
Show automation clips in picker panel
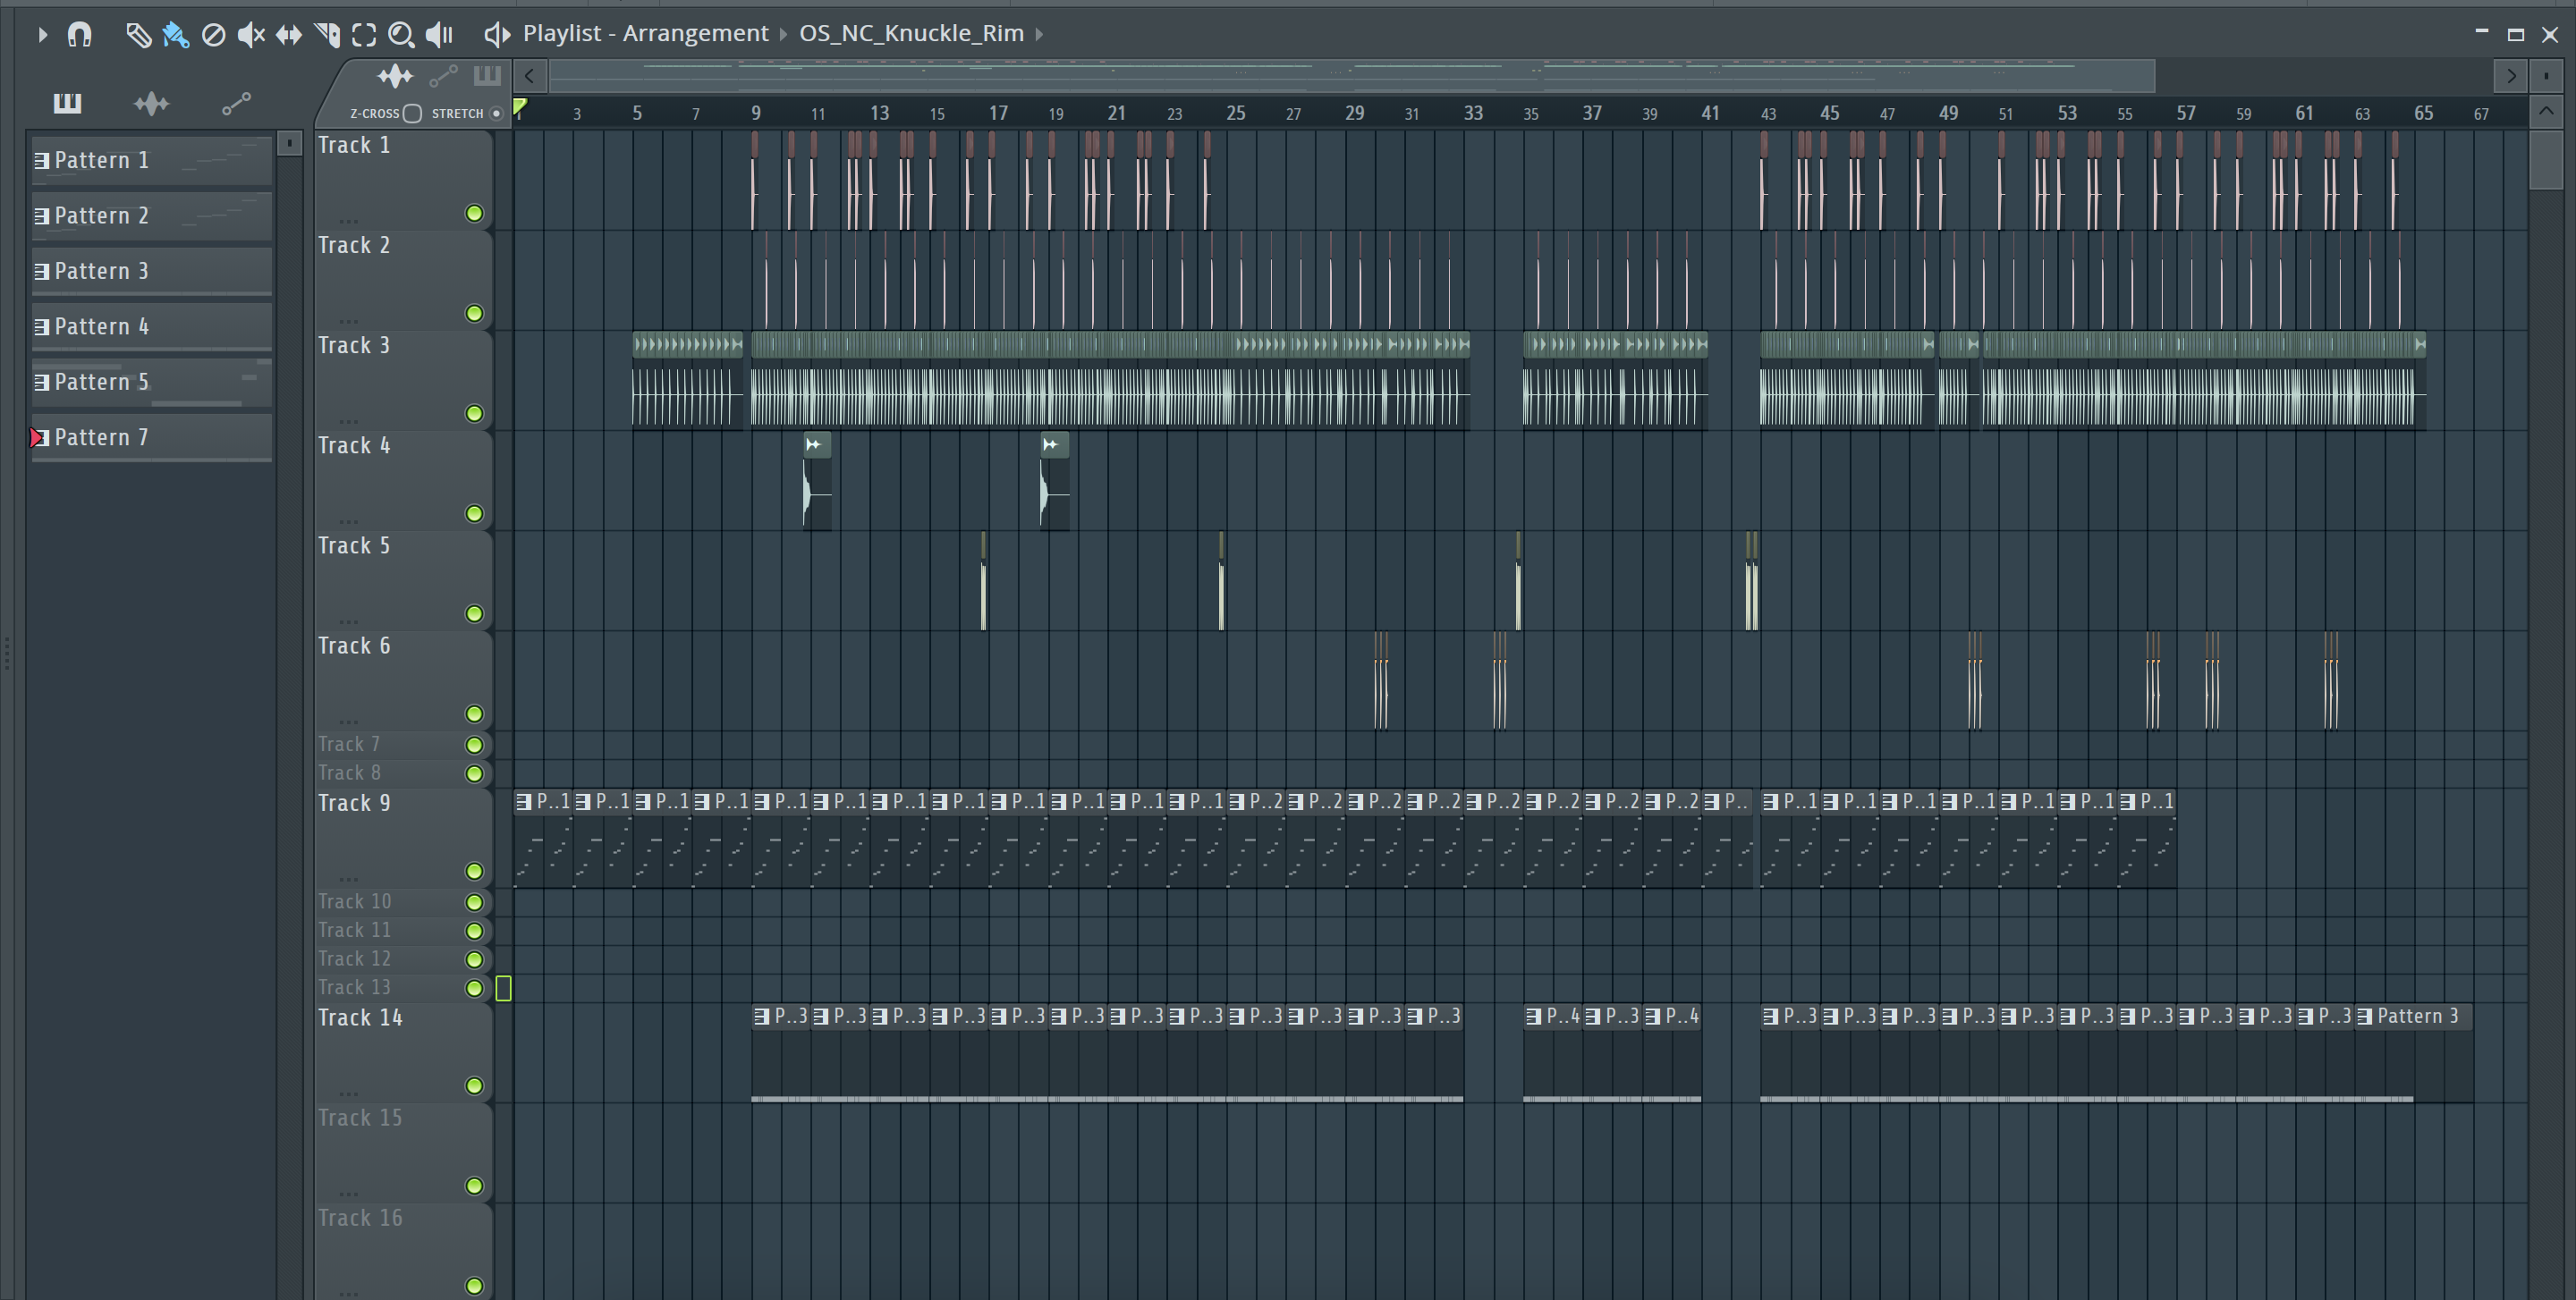pyautogui.click(x=236, y=103)
